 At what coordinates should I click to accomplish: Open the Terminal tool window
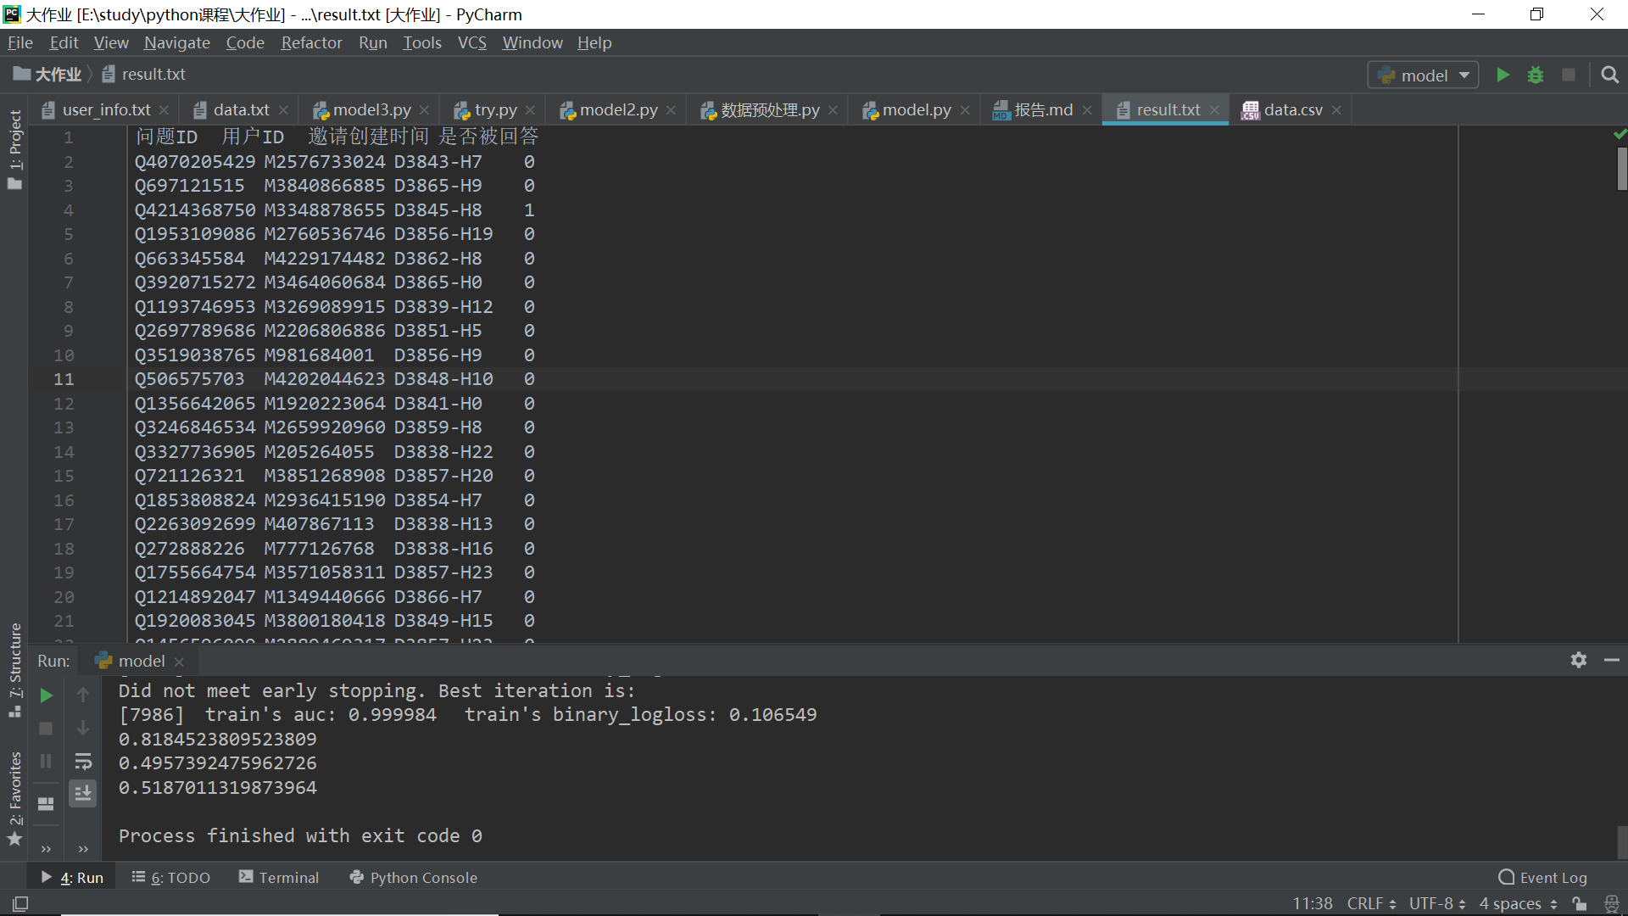tap(288, 877)
